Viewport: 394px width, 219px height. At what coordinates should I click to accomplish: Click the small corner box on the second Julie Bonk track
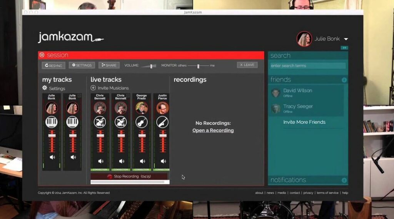click(x=79, y=95)
